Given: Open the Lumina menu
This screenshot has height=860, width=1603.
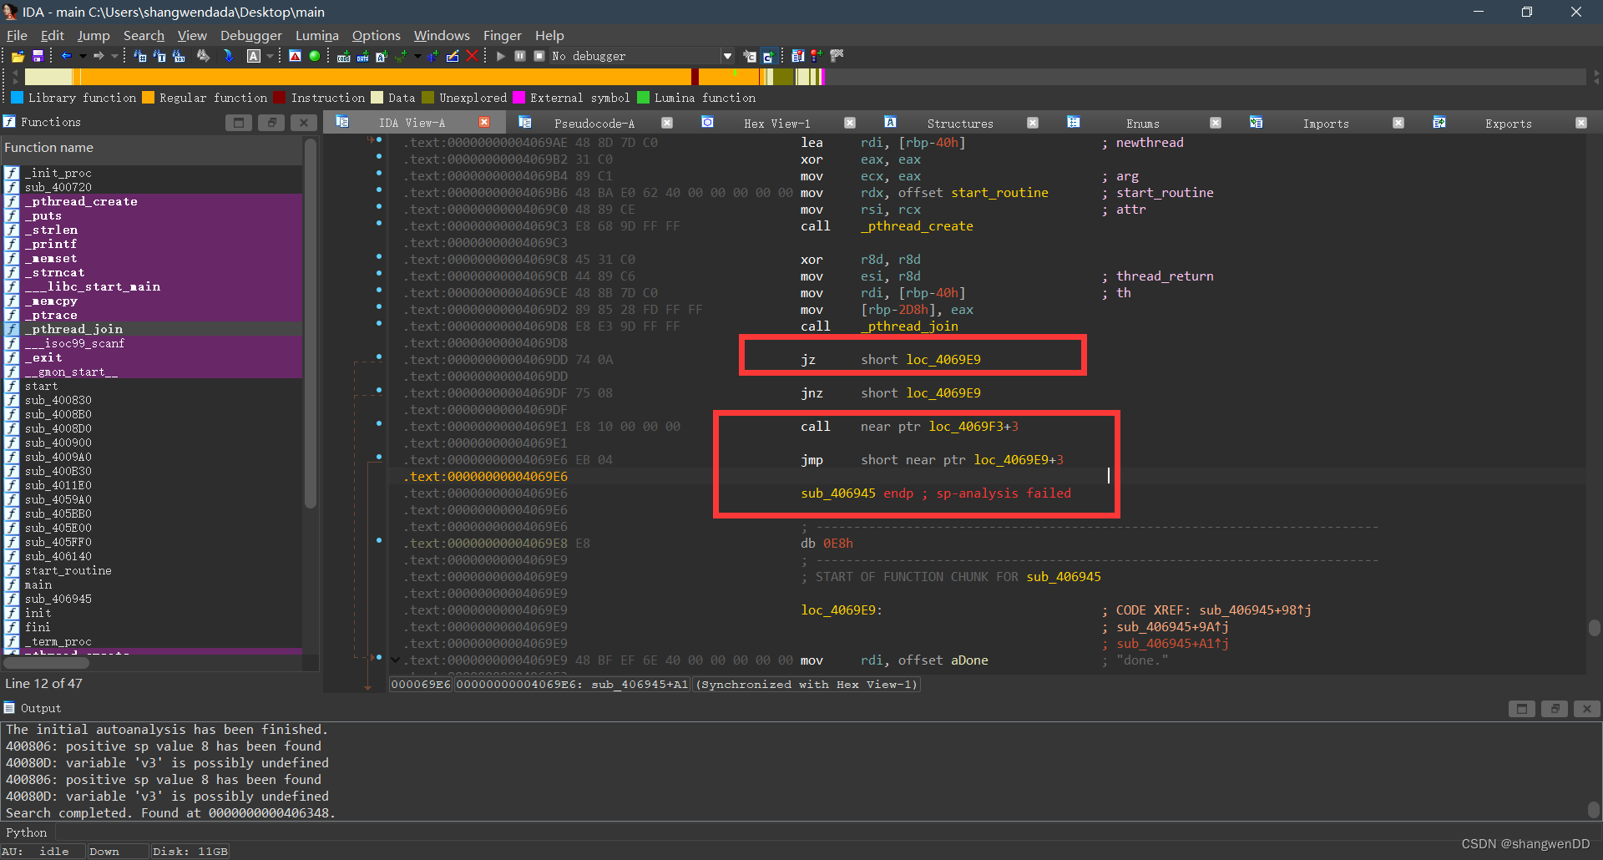Looking at the screenshot, I should tap(316, 35).
